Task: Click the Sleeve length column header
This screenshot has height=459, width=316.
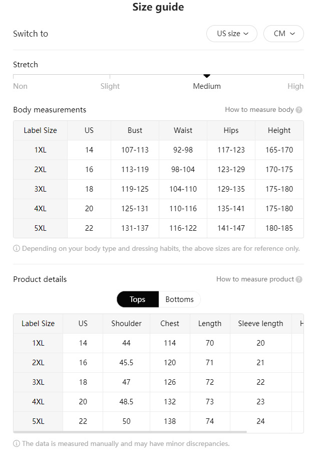Action: click(x=260, y=324)
